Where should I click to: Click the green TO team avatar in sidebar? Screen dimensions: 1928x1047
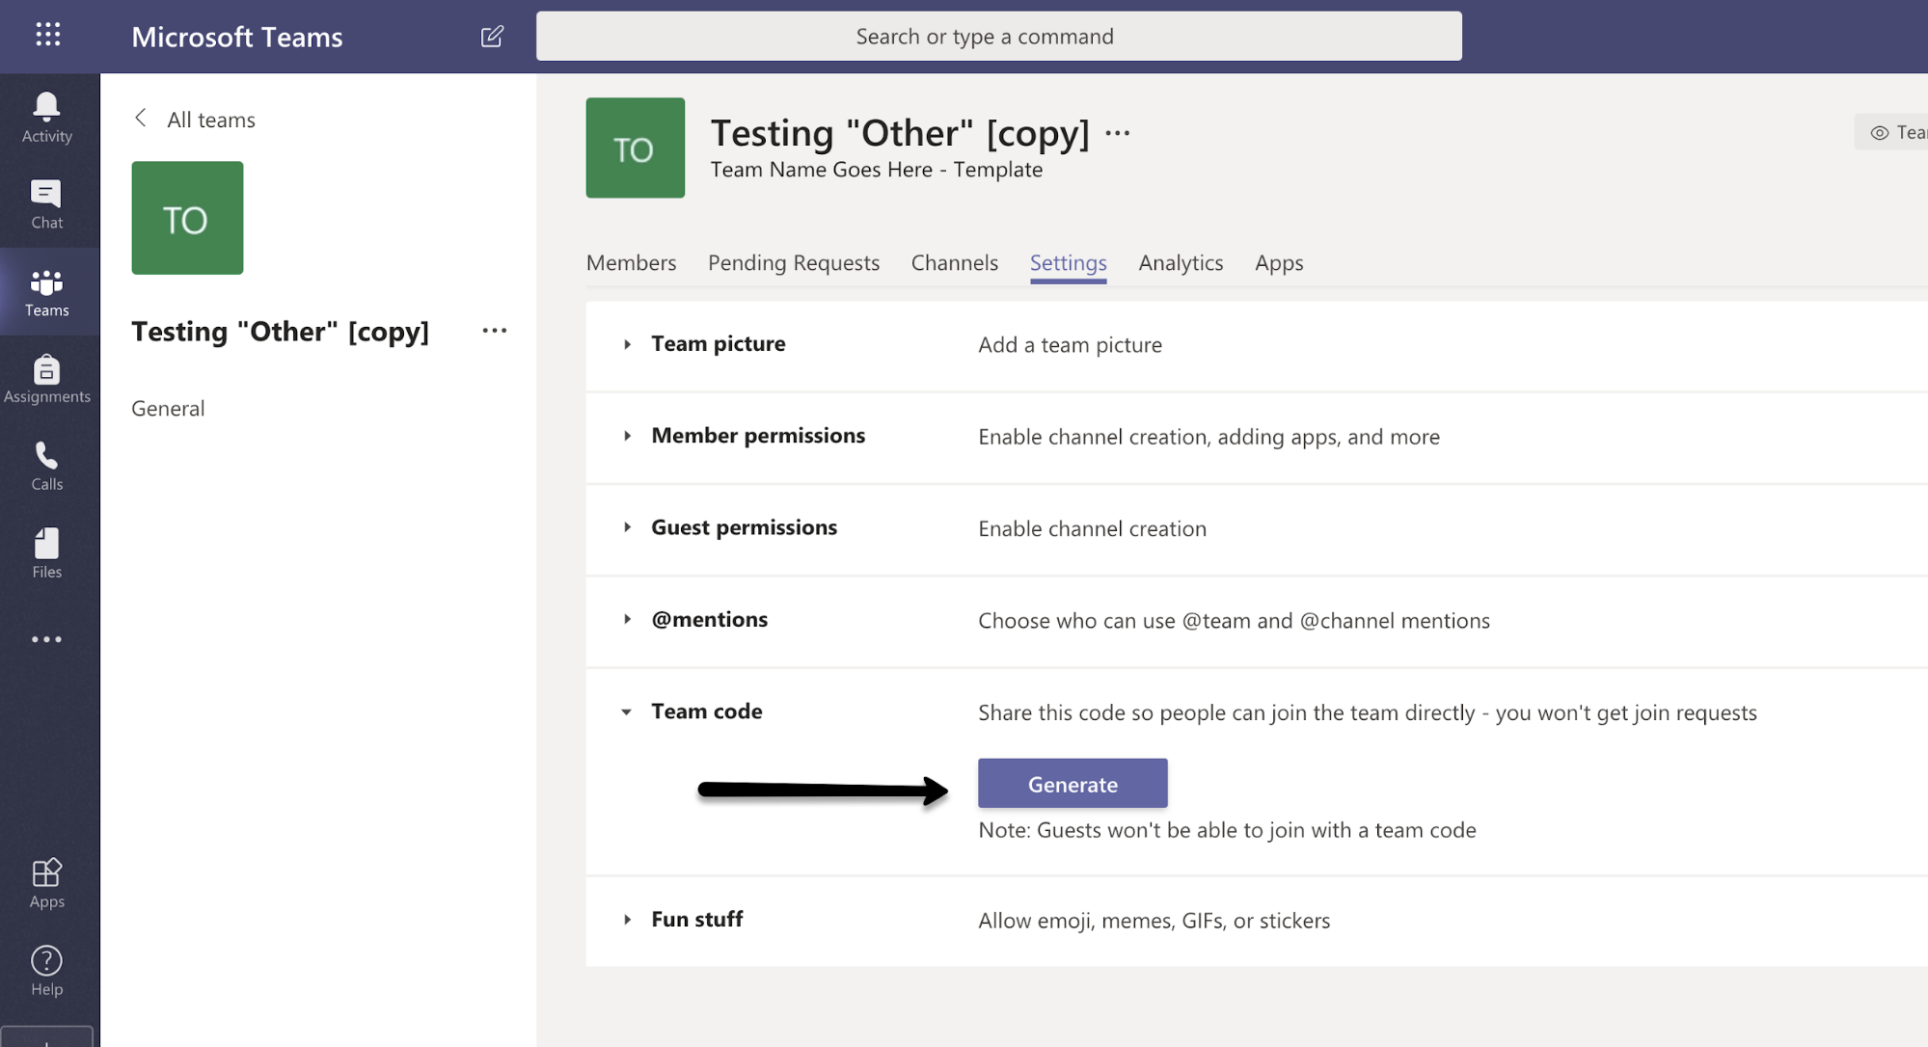pyautogui.click(x=187, y=218)
